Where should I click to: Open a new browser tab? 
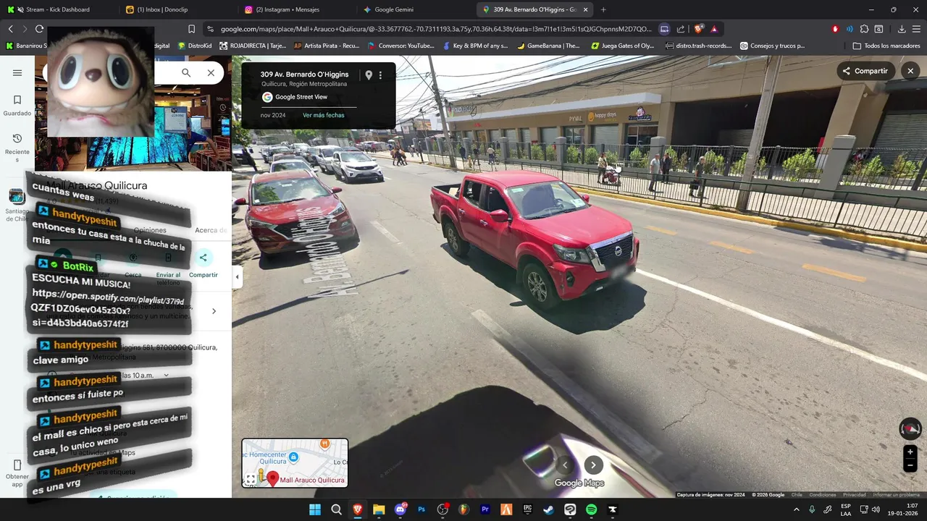pos(603,9)
